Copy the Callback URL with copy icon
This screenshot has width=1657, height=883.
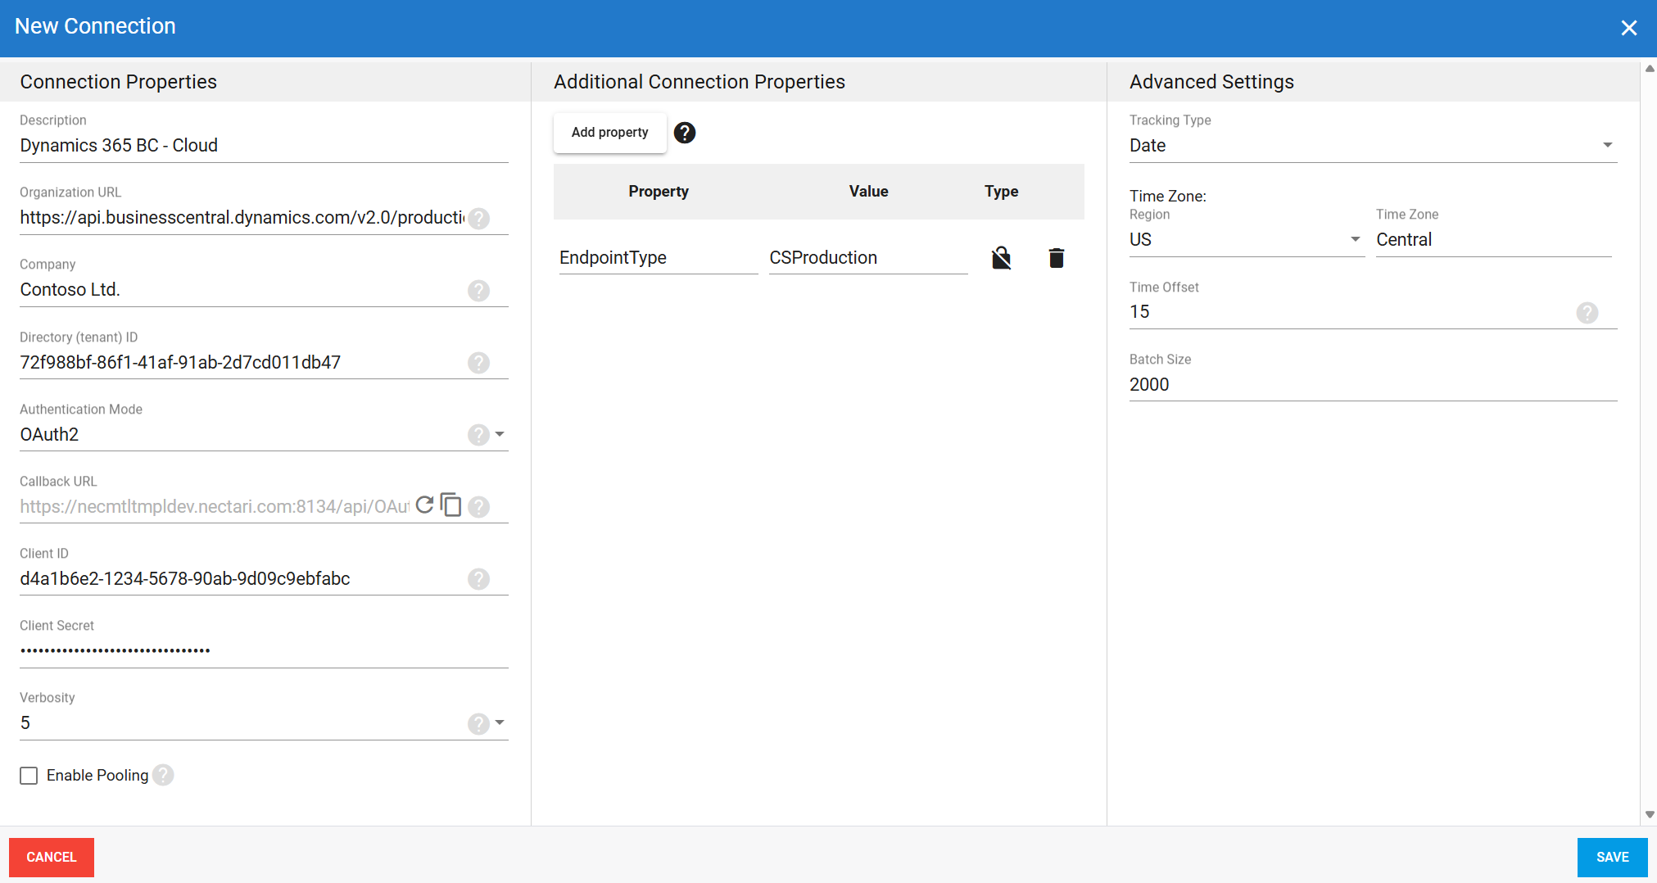coord(451,505)
